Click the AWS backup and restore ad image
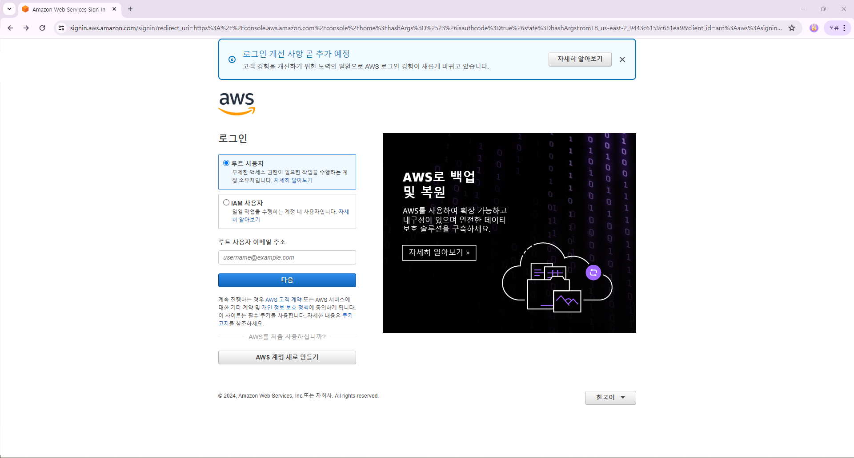Viewport: 854px width, 458px height. [509, 233]
